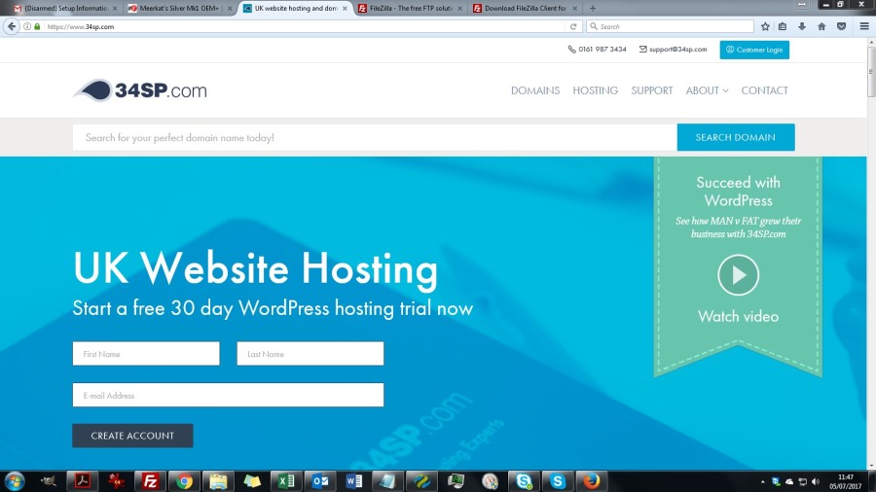The height and width of the screenshot is (492, 876).
Task: Open the file explorer folder taskbar icon
Action: click(x=218, y=481)
